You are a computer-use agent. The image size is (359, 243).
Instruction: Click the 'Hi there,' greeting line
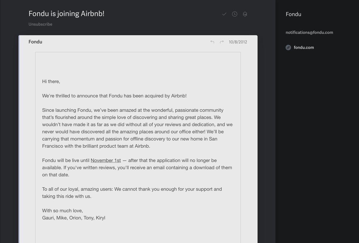click(51, 81)
